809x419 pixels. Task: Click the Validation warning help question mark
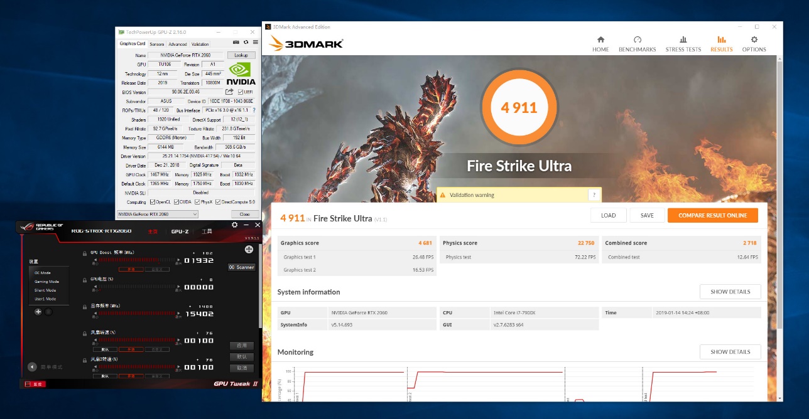tap(594, 194)
